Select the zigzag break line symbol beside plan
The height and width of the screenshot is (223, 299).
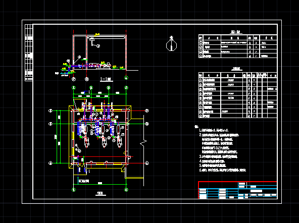pyautogui.click(x=143, y=142)
